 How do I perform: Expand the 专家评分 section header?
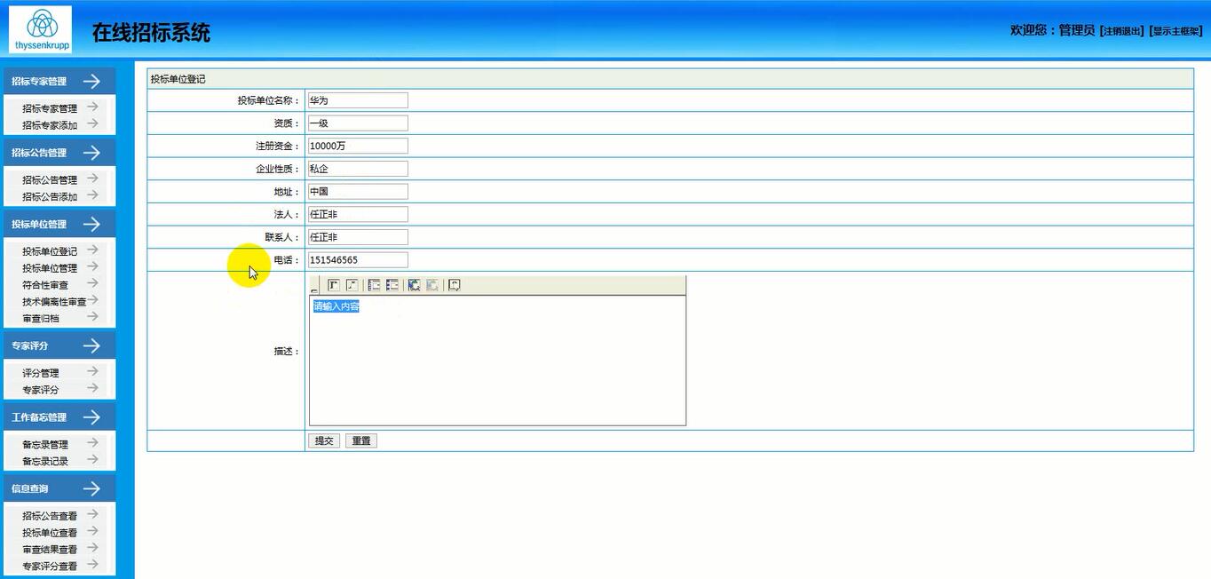pos(59,346)
